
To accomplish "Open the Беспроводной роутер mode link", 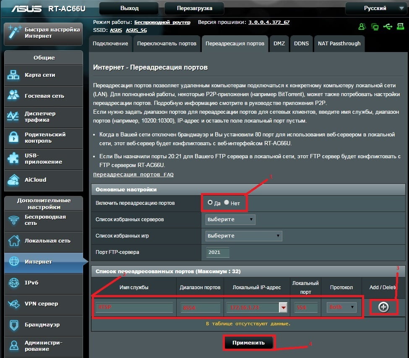I will click(162, 22).
